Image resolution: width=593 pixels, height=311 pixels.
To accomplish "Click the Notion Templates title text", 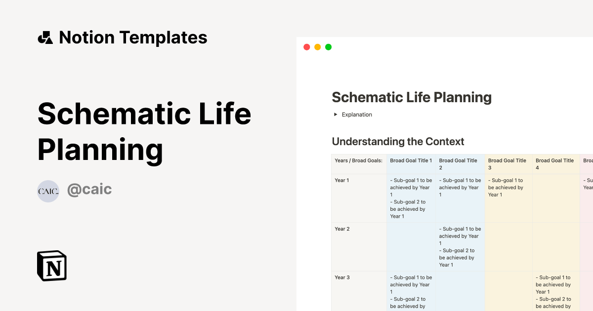I will [133, 37].
